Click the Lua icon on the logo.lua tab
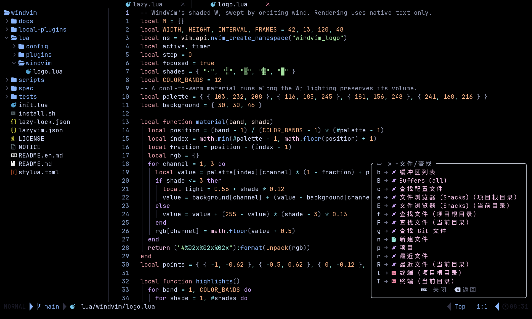This screenshot has width=532, height=319. pos(213,4)
